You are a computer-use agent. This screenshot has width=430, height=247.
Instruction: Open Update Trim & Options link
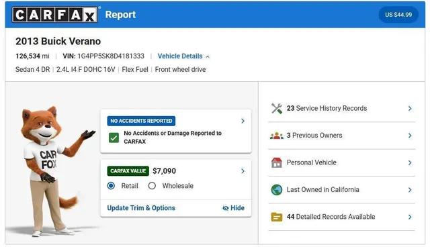click(x=141, y=208)
